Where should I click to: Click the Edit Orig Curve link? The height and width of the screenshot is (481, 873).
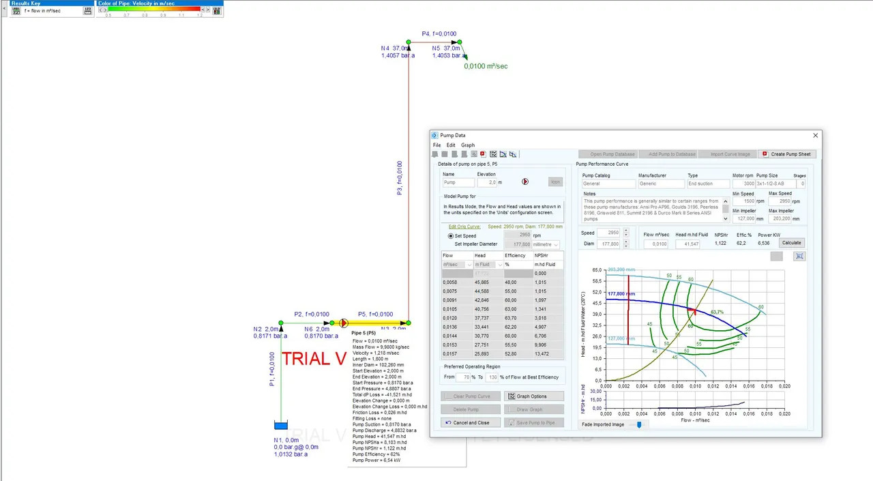coord(464,227)
